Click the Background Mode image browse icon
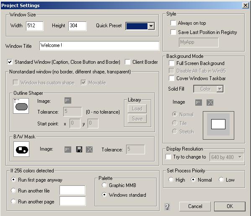 (x=199, y=103)
